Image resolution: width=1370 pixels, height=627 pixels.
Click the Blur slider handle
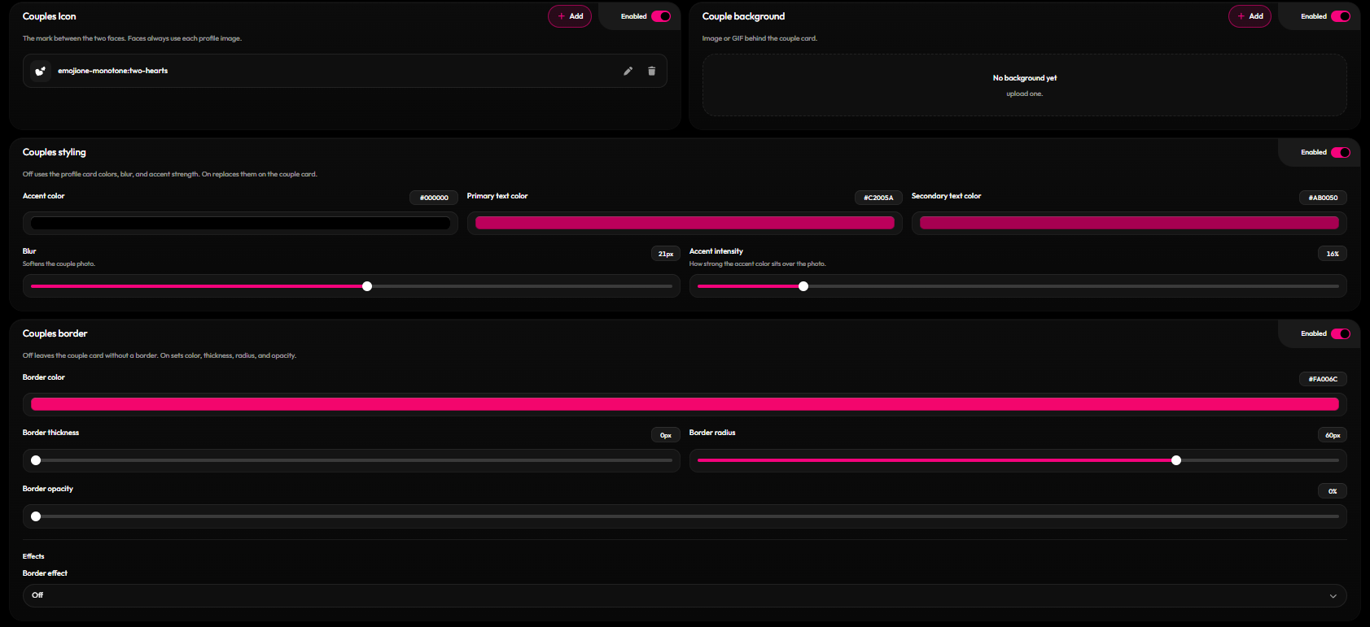pos(367,286)
